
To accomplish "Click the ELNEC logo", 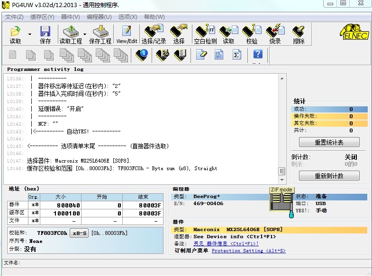I will (354, 32).
